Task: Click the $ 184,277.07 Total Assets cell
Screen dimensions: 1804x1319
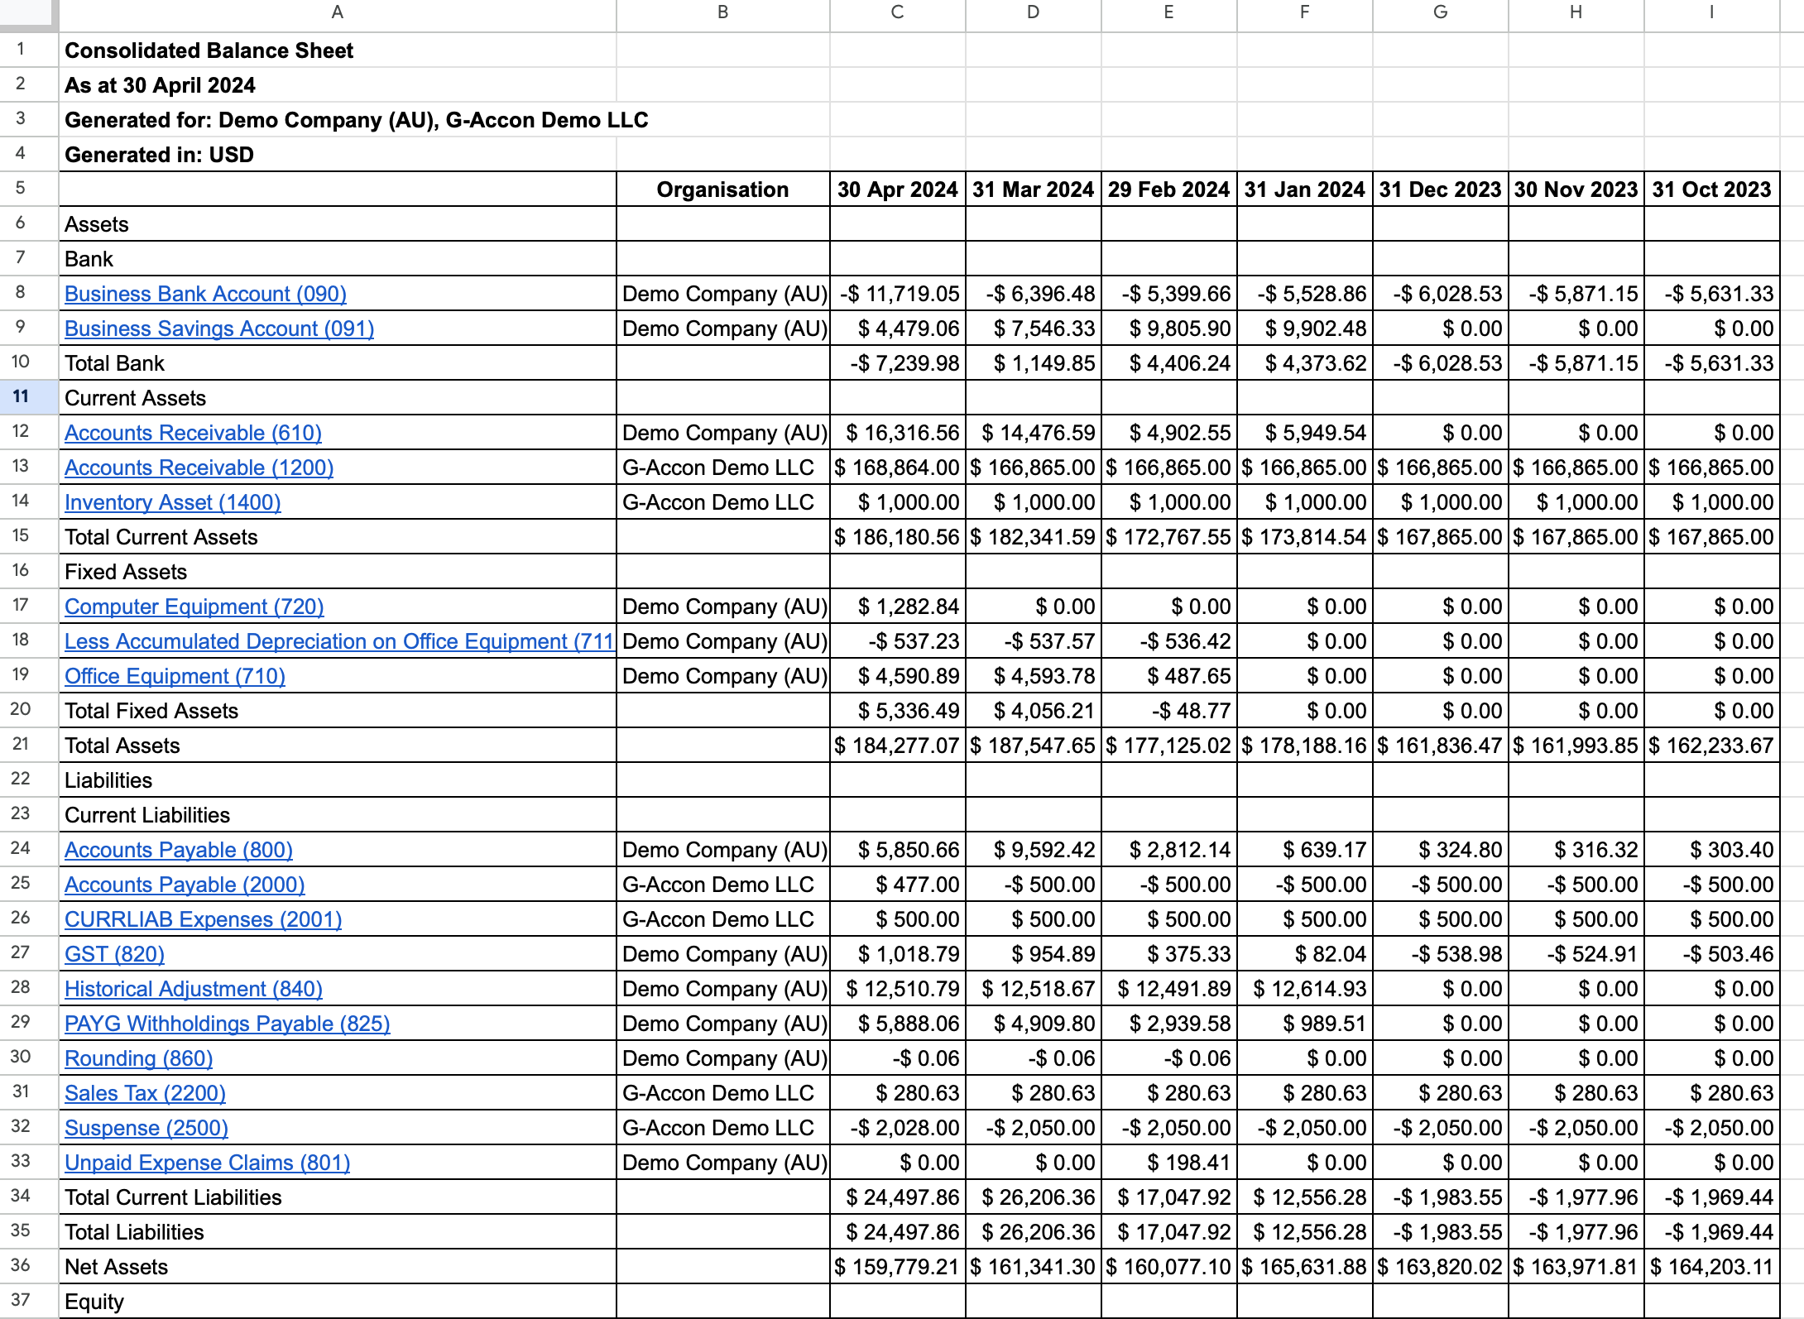Action: point(898,746)
